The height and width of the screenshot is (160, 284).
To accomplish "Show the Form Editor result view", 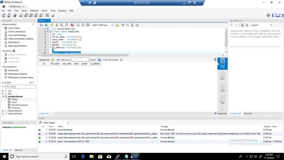I will click(222, 76).
